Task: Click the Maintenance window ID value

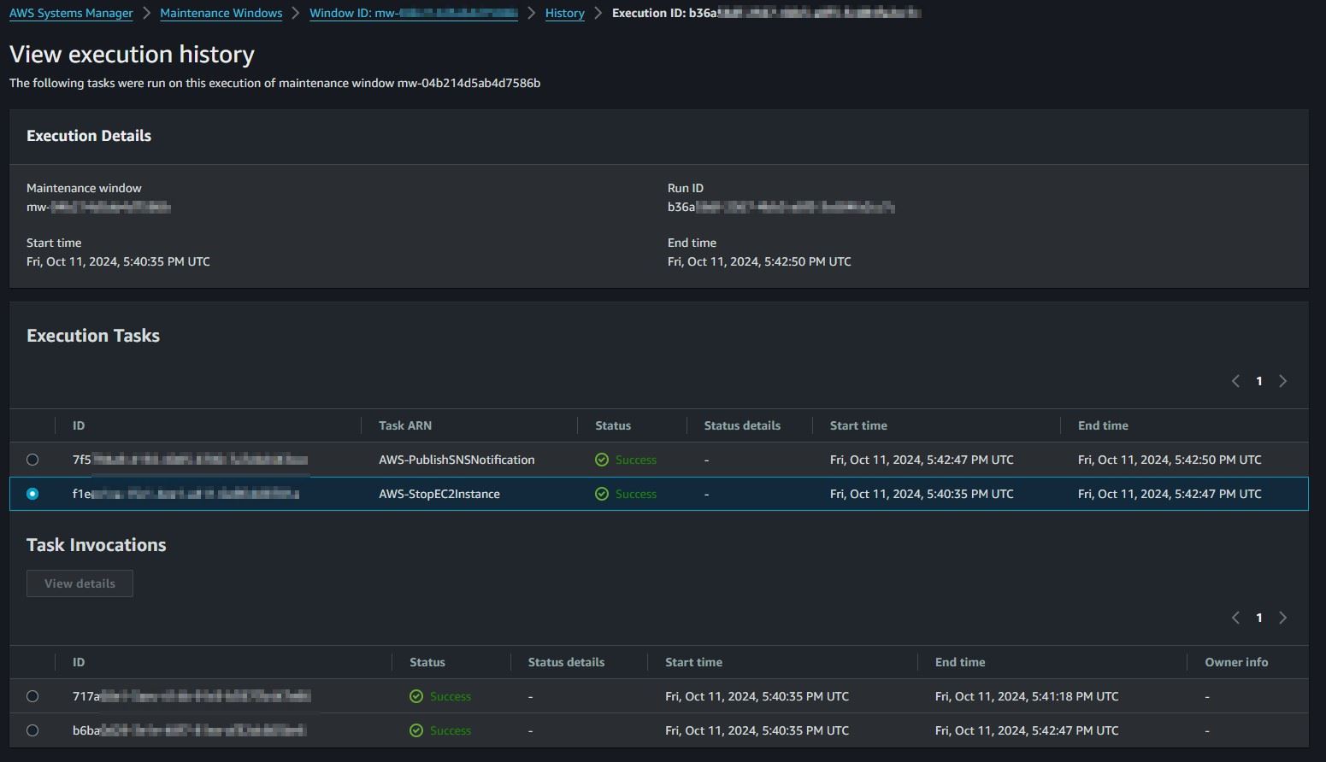Action: (98, 207)
